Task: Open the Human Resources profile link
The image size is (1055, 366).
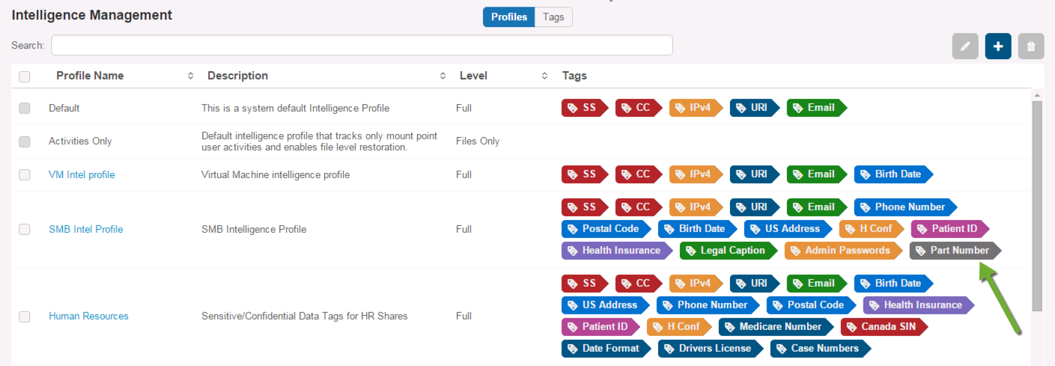Action: [x=88, y=316]
